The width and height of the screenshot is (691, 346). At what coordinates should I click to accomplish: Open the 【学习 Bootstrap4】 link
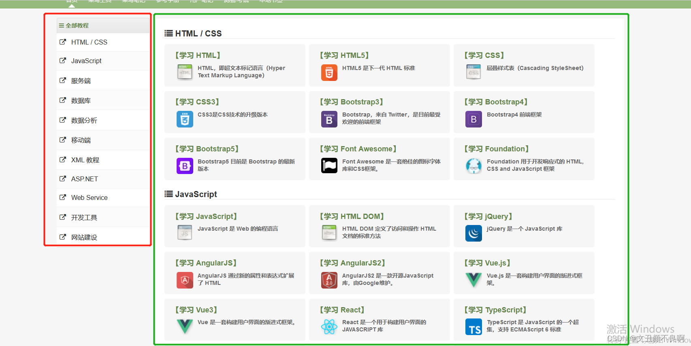pyautogui.click(x=496, y=102)
